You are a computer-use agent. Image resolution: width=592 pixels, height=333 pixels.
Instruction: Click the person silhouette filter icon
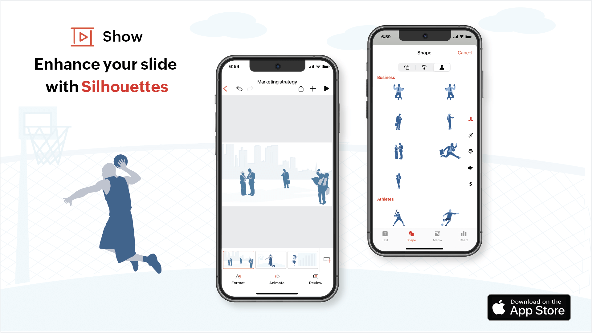click(x=442, y=67)
